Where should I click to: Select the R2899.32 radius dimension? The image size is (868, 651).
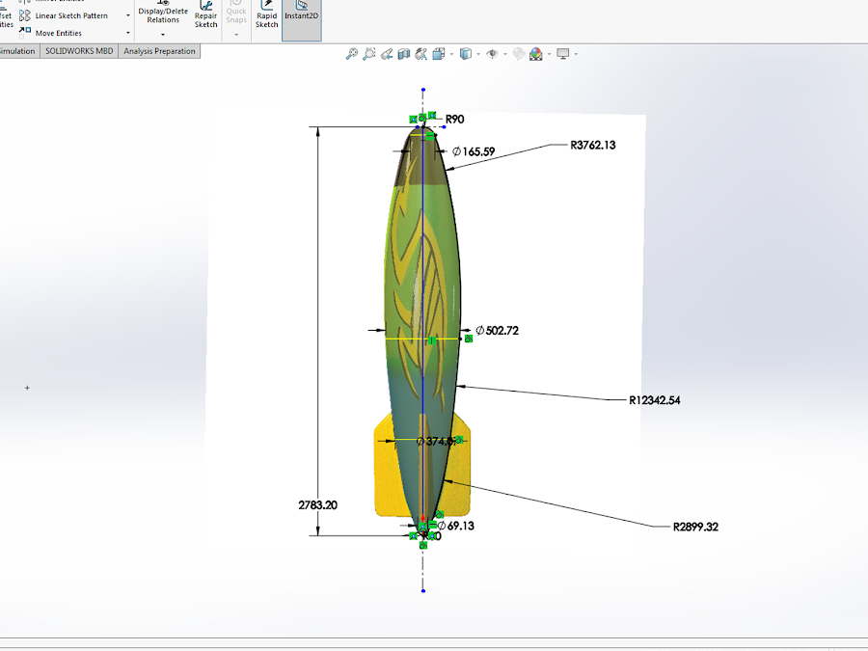pyautogui.click(x=695, y=527)
